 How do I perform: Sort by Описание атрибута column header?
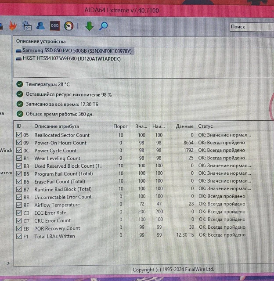(57, 126)
